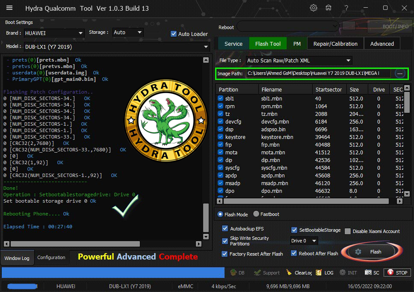
Task: Open the Reboot options dropdown
Action: [288, 27]
